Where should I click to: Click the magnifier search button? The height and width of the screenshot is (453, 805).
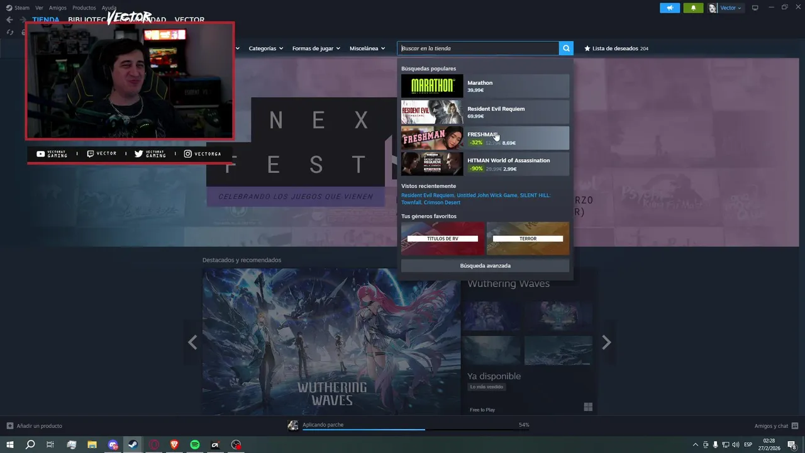tap(566, 48)
